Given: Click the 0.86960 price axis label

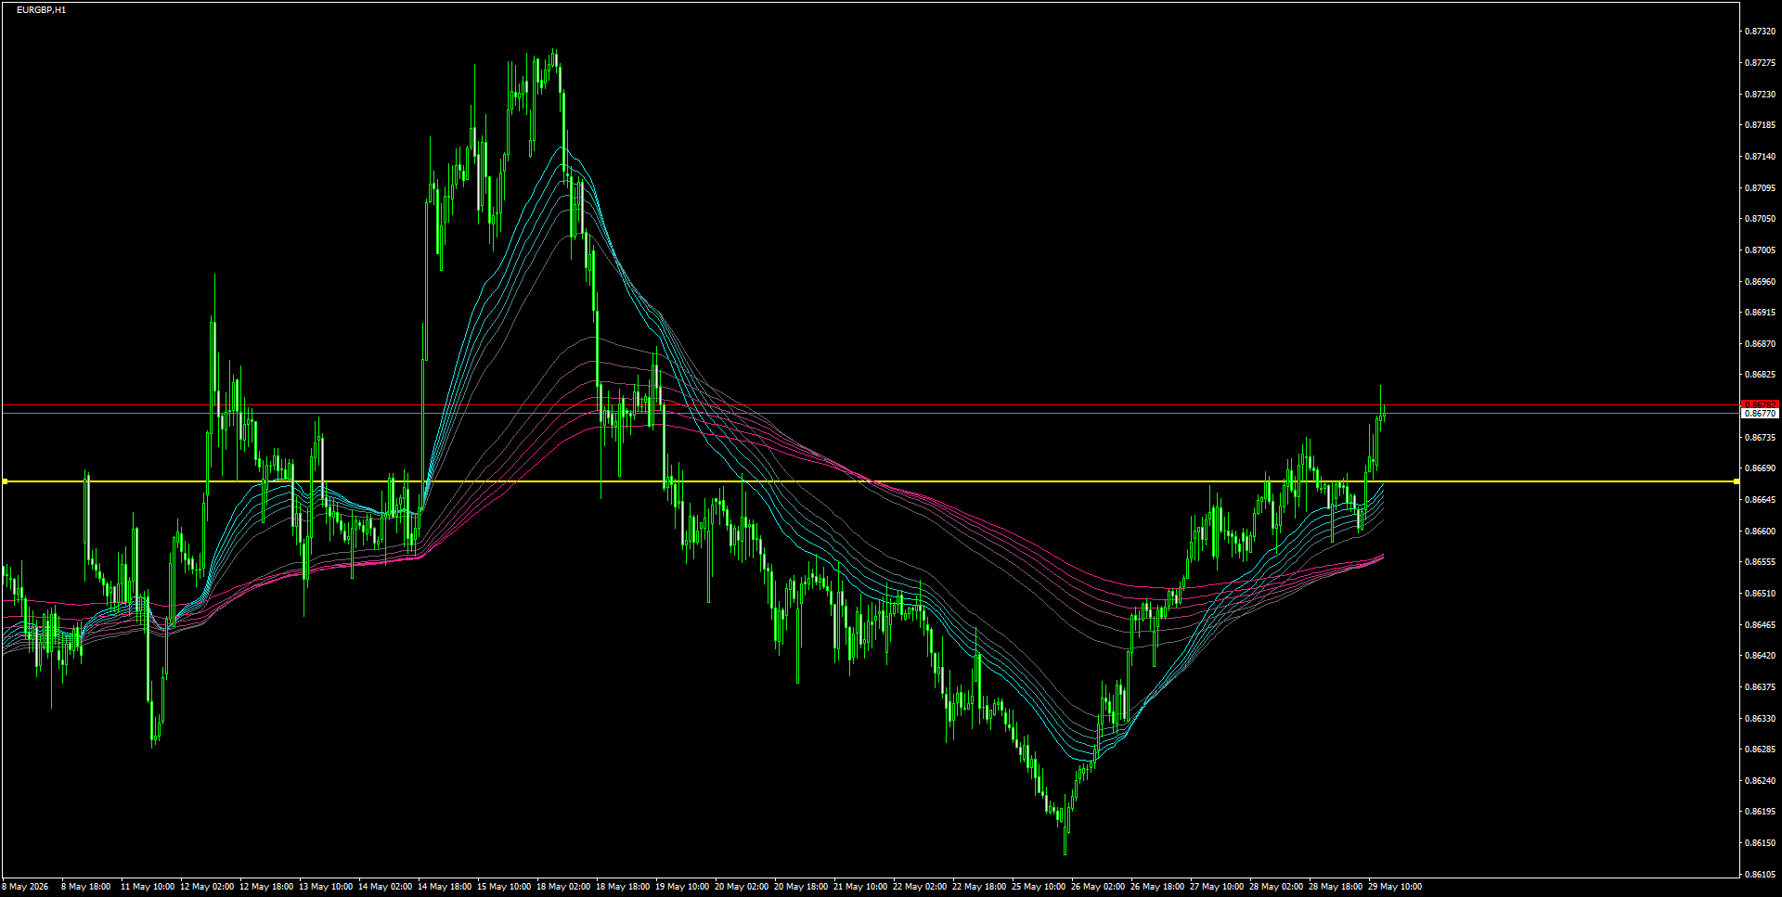Looking at the screenshot, I should (x=1761, y=282).
